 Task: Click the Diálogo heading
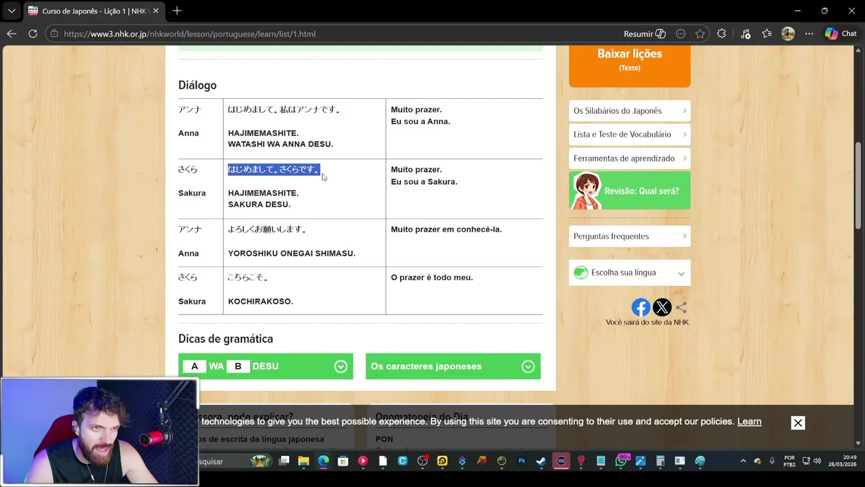[197, 85]
